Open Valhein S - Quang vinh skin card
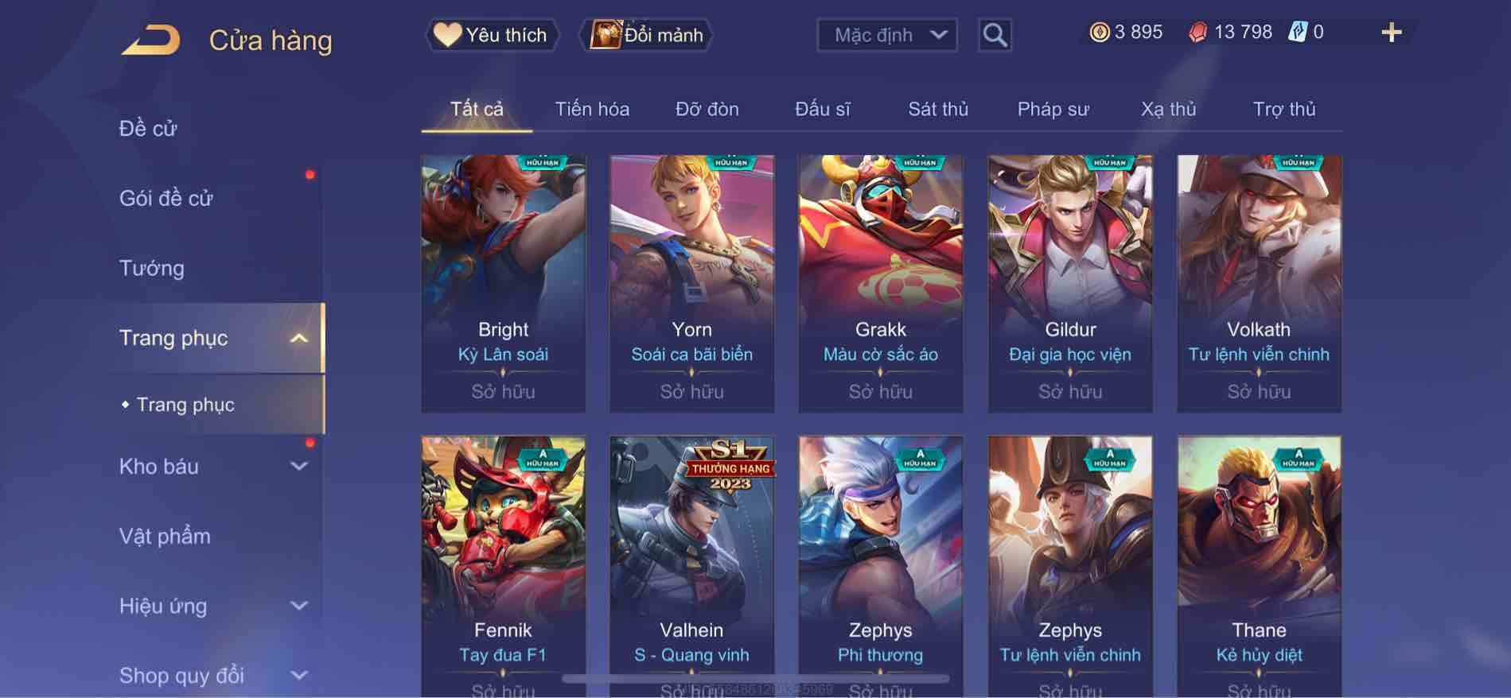 (x=691, y=566)
